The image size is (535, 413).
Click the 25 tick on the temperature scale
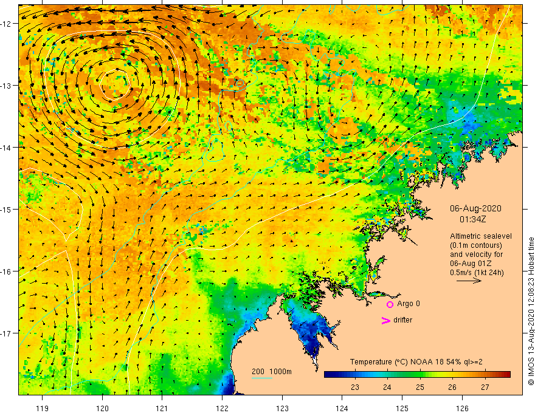[x=419, y=387]
